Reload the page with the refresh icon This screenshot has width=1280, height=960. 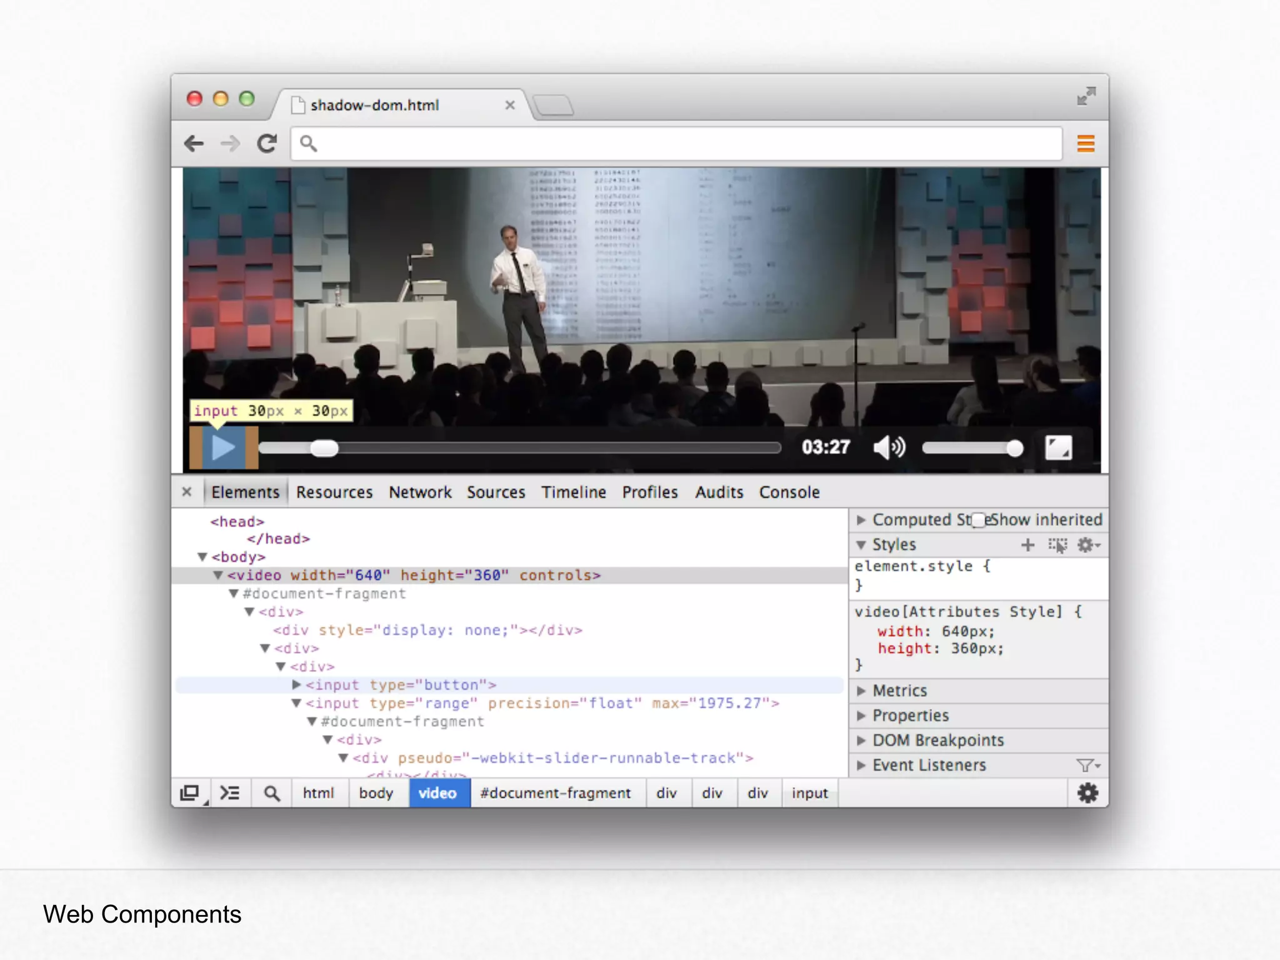pyautogui.click(x=267, y=144)
